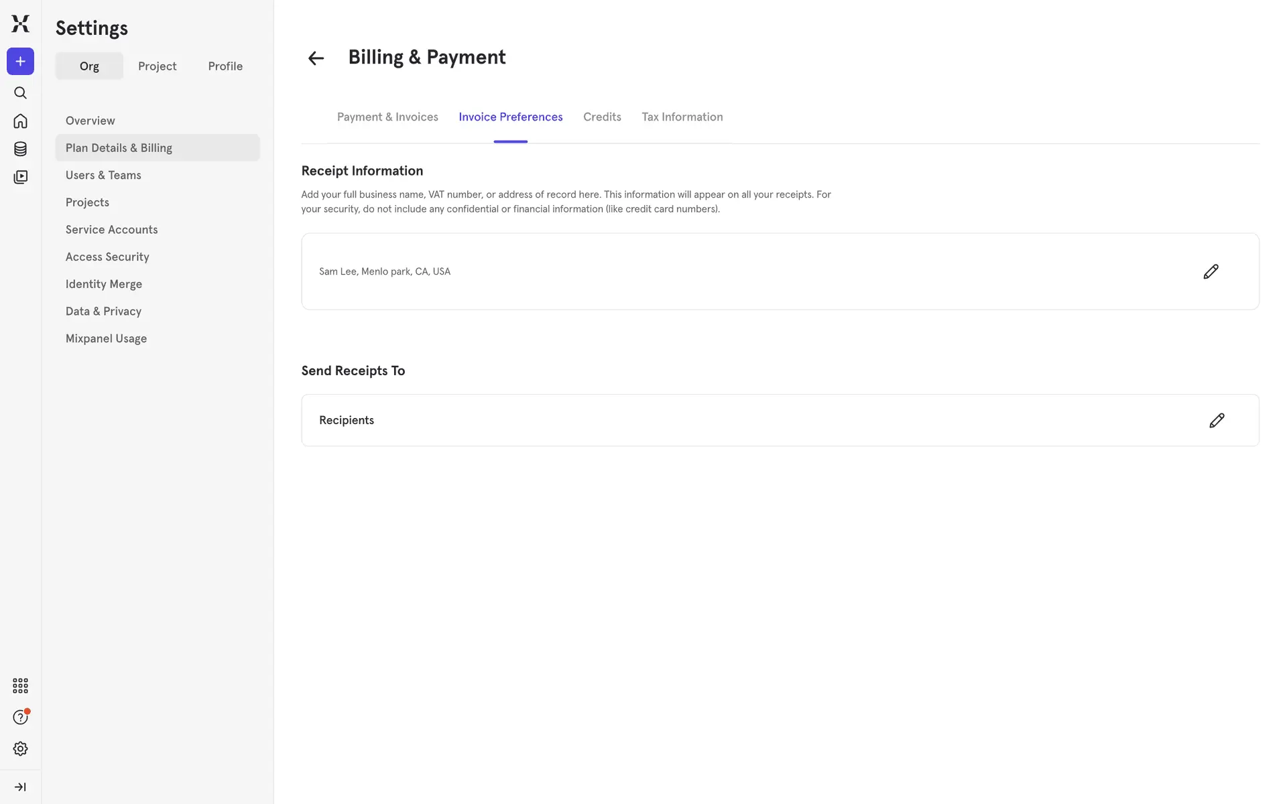Click the Mixpanel logo icon
This screenshot has height=804, width=1287.
(20, 23)
